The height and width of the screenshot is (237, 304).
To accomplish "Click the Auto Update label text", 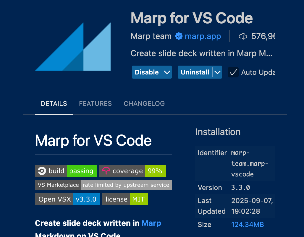I will tap(258, 72).
